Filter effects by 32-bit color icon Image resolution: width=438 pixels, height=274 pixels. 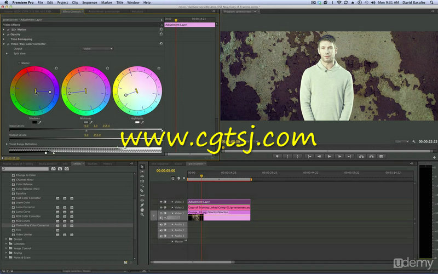pos(60,169)
